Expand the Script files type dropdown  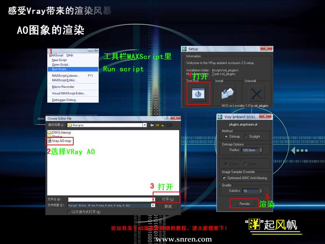coord(153,205)
